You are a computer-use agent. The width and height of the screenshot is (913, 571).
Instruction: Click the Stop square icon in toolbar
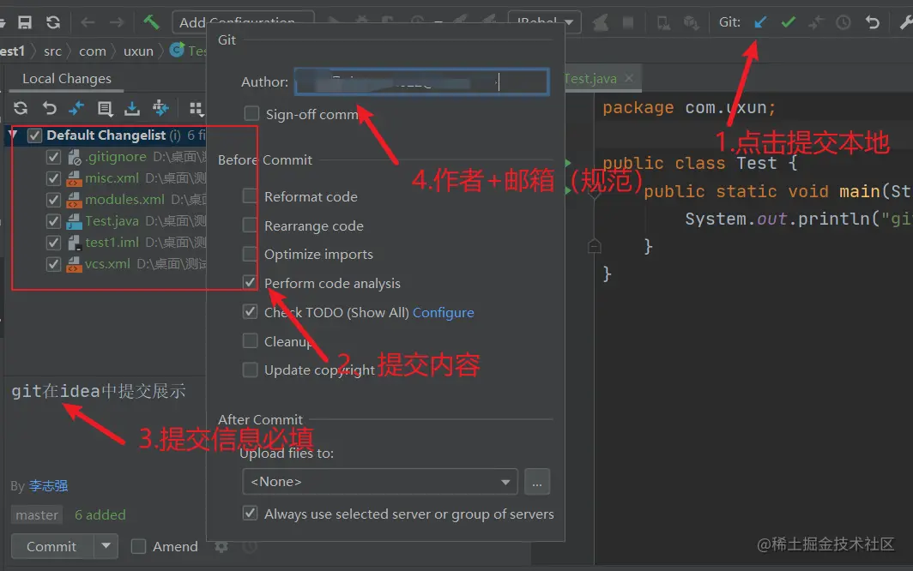point(628,22)
